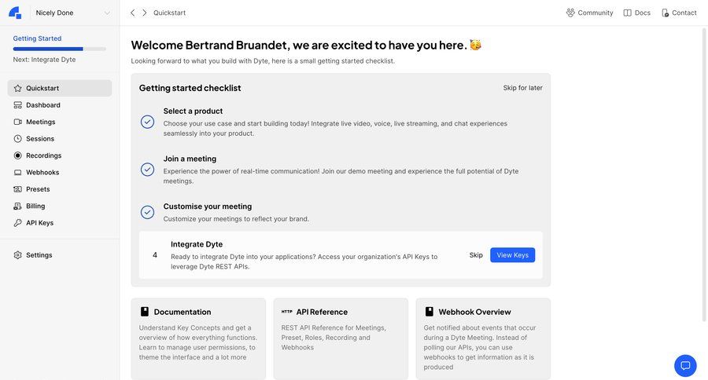
Task: Open the Community icon in header
Action: pyautogui.click(x=571, y=13)
